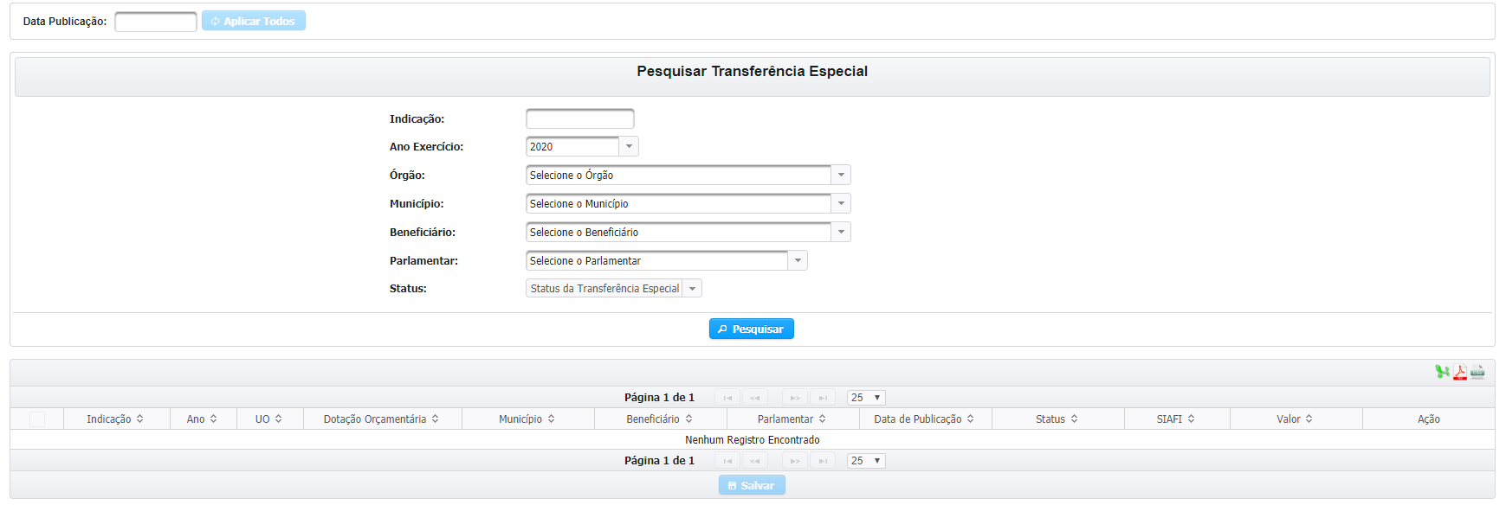Export results as CSV file
This screenshot has width=1506, height=505.
[x=1477, y=372]
